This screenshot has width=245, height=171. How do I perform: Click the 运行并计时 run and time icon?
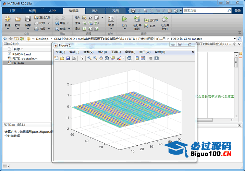pyautogui.click(x=165, y=19)
